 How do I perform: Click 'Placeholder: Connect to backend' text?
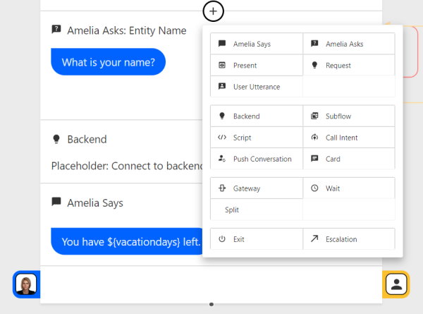pyautogui.click(x=127, y=166)
